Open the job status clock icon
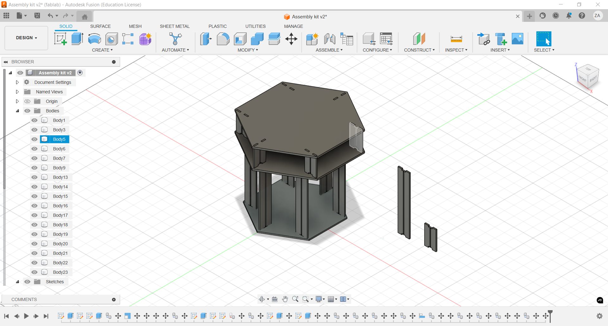This screenshot has width=608, height=326. 556,16
